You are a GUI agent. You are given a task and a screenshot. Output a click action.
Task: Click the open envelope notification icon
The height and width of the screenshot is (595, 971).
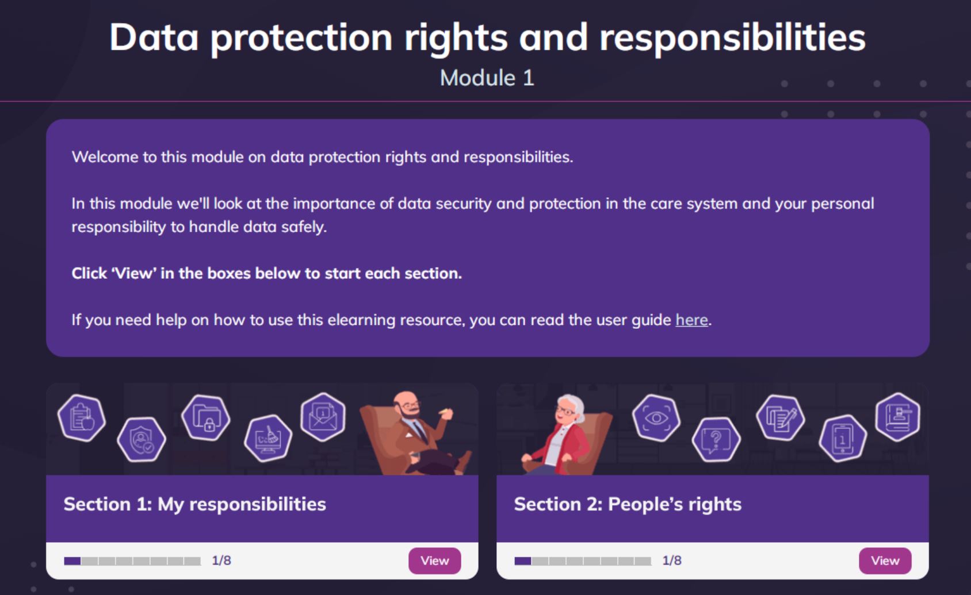(323, 417)
